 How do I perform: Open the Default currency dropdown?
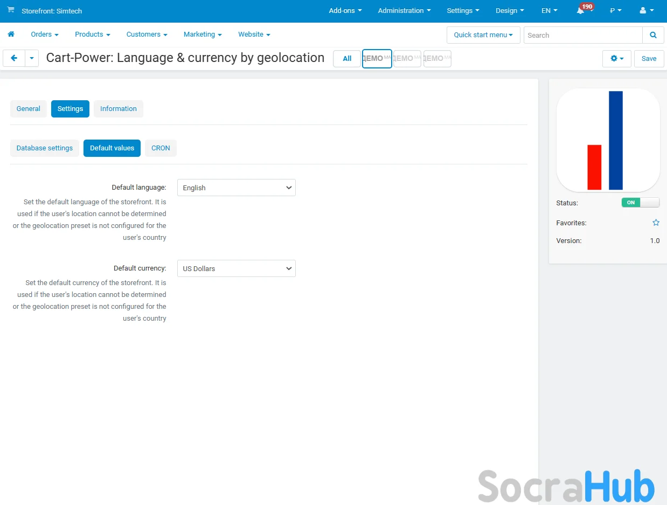236,268
